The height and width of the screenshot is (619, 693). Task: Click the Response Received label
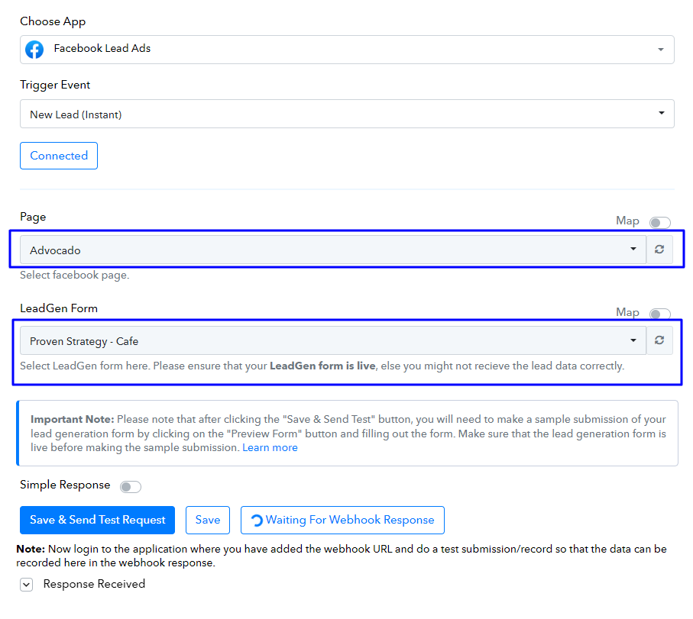tap(94, 584)
